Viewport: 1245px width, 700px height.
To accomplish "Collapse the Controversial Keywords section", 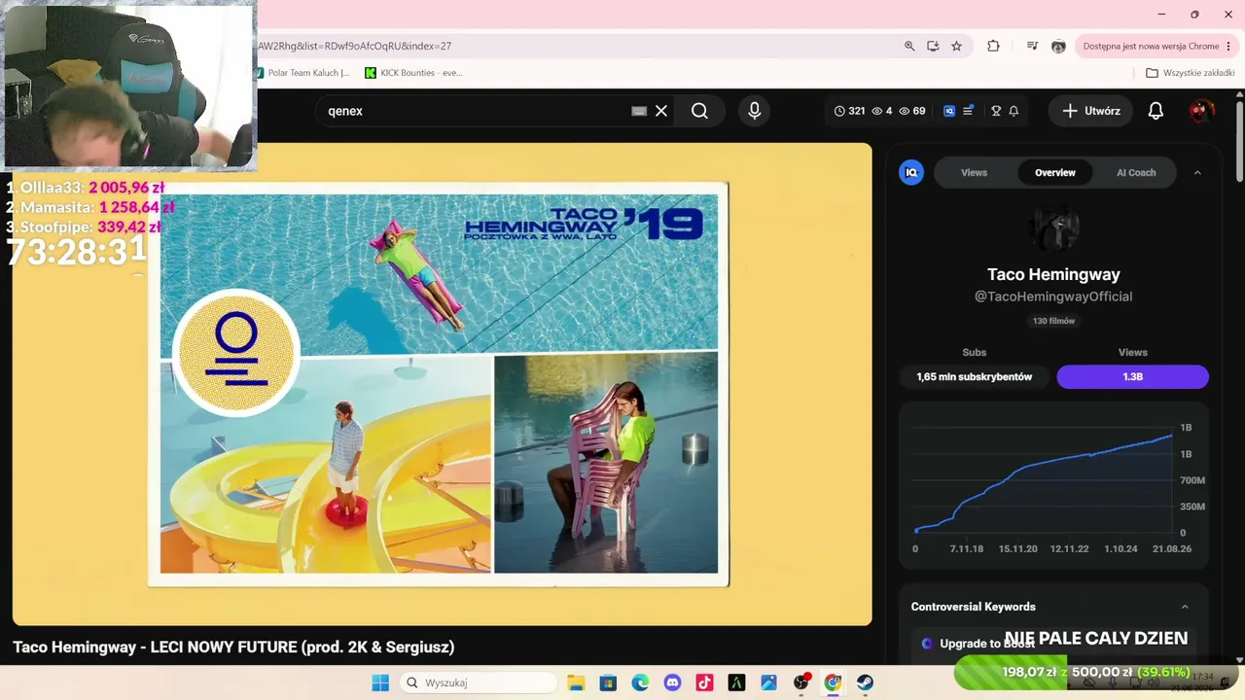I will [1185, 607].
